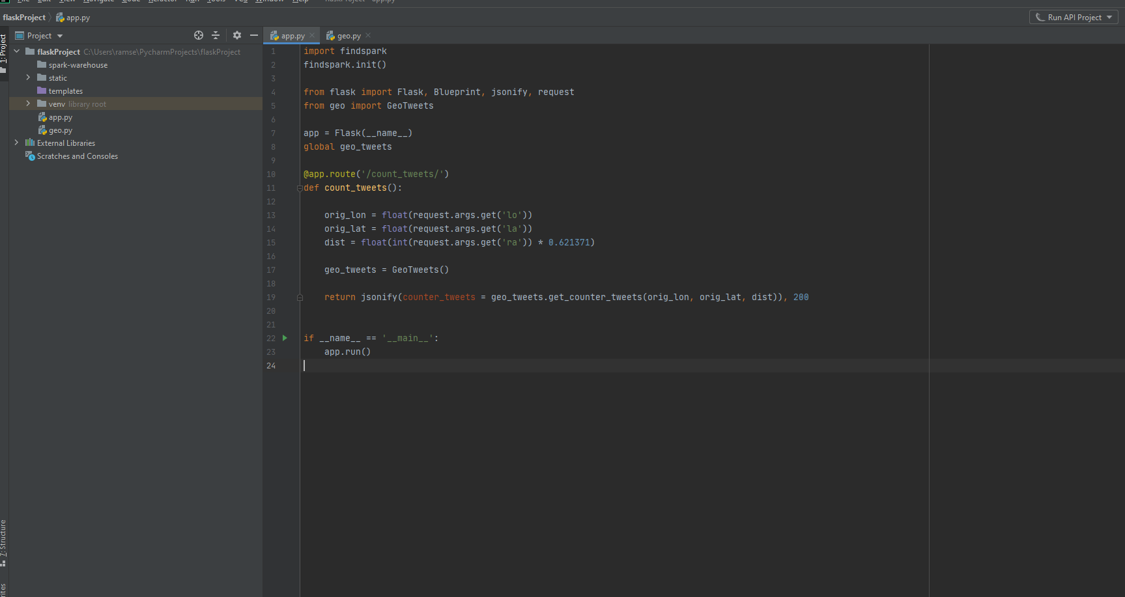Image resolution: width=1125 pixels, height=597 pixels.
Task: Click 'Flask(__name__)' on line 7
Action: [373, 133]
